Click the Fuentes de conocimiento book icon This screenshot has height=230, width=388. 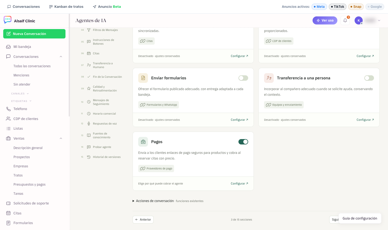click(x=89, y=135)
